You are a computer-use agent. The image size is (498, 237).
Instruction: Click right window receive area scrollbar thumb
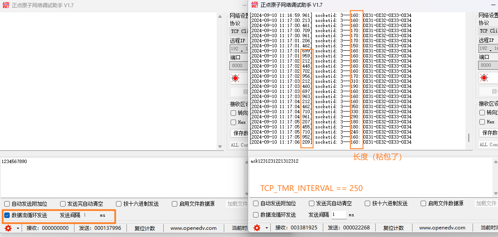(x=469, y=138)
